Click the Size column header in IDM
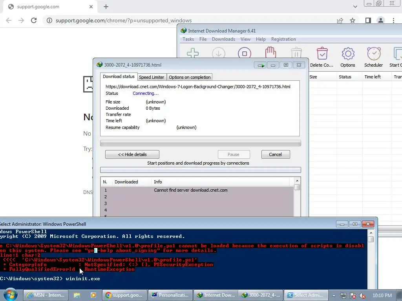 pyautogui.click(x=323, y=77)
